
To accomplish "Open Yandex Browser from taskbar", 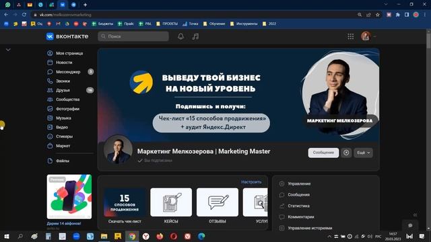I will point(145,236).
